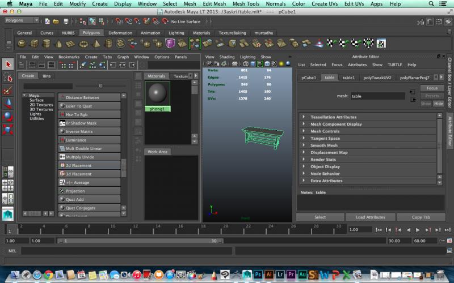Open Illustrator from the dock

click(268, 275)
